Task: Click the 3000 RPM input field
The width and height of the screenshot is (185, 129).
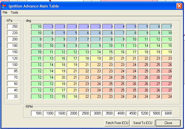Action: (96, 113)
